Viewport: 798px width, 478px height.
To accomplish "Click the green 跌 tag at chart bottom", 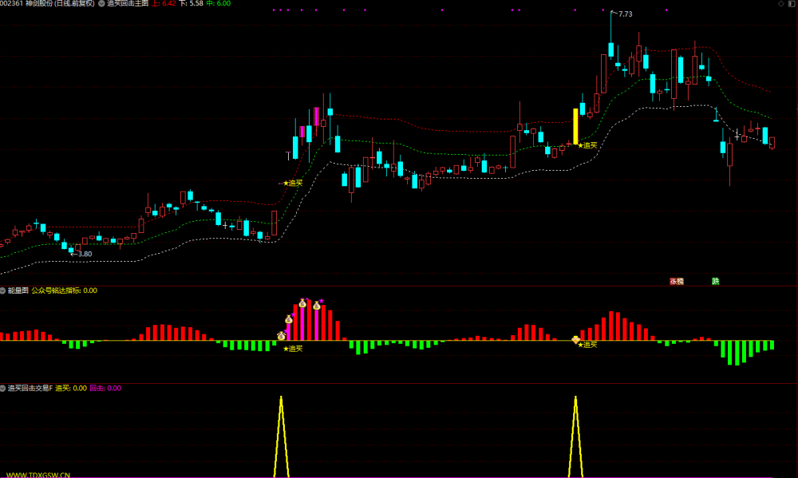I will click(716, 282).
